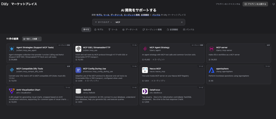Image resolution: width=276 pixels, height=119 pixels.
Task: Click the MCP server plugin icon
Action: pyautogui.click(x=212, y=49)
